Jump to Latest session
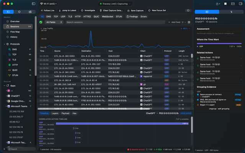The image size is (245, 153). [x=67, y=10]
